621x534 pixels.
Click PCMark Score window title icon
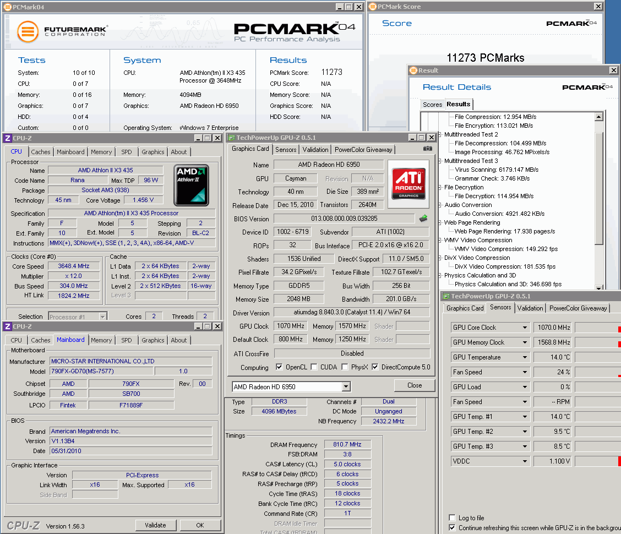click(x=372, y=7)
